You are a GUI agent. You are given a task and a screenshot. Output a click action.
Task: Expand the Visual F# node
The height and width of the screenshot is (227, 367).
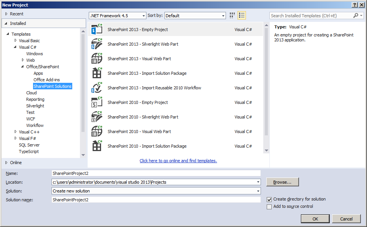point(15,138)
